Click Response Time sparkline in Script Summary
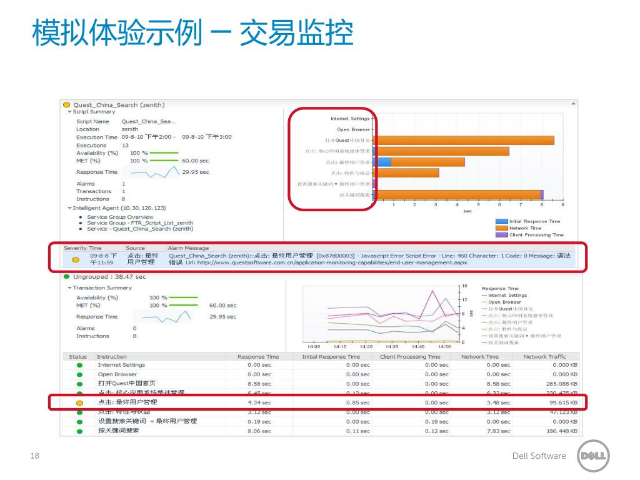 [x=151, y=172]
